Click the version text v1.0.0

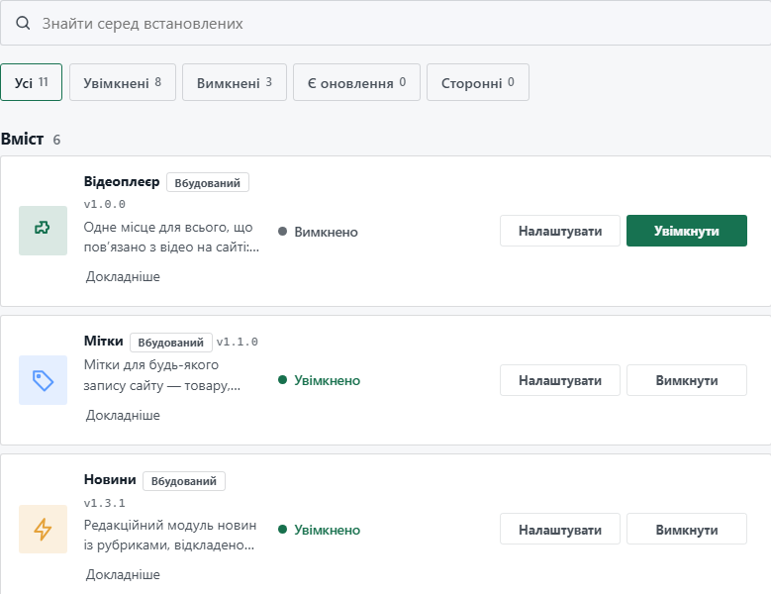pos(104,204)
